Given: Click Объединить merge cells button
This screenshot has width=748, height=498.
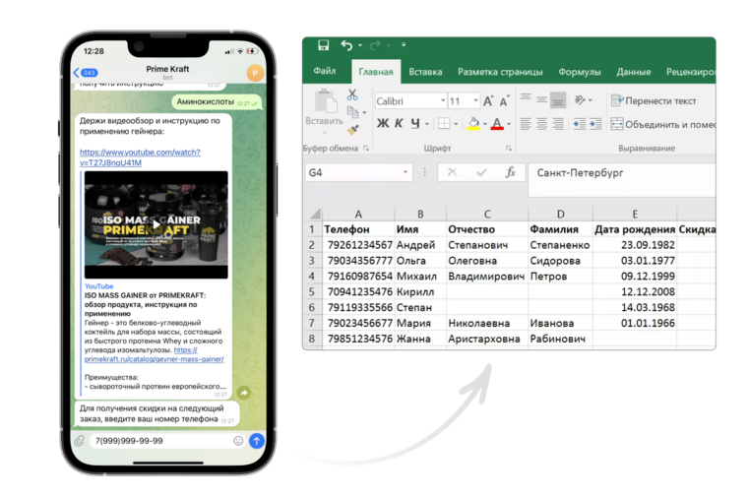Looking at the screenshot, I should click(663, 124).
